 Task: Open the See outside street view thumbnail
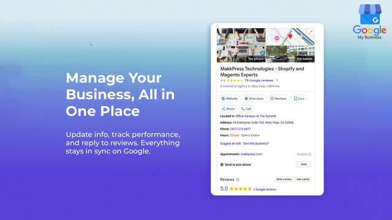tap(290, 54)
